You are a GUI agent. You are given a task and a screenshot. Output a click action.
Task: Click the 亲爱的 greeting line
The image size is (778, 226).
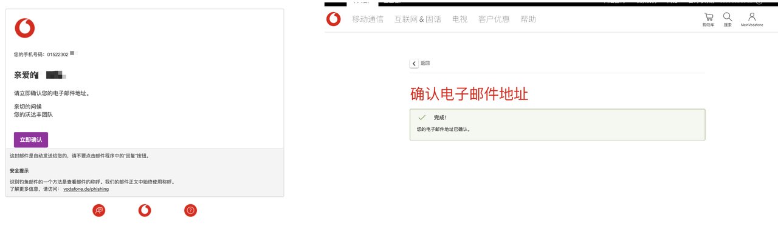(40, 75)
